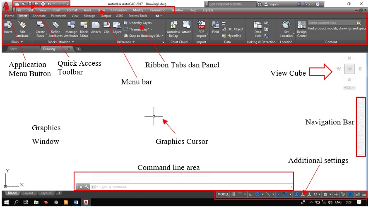The width and height of the screenshot is (368, 208).
Task: Open the Block Editor
Action: [x=84, y=29]
